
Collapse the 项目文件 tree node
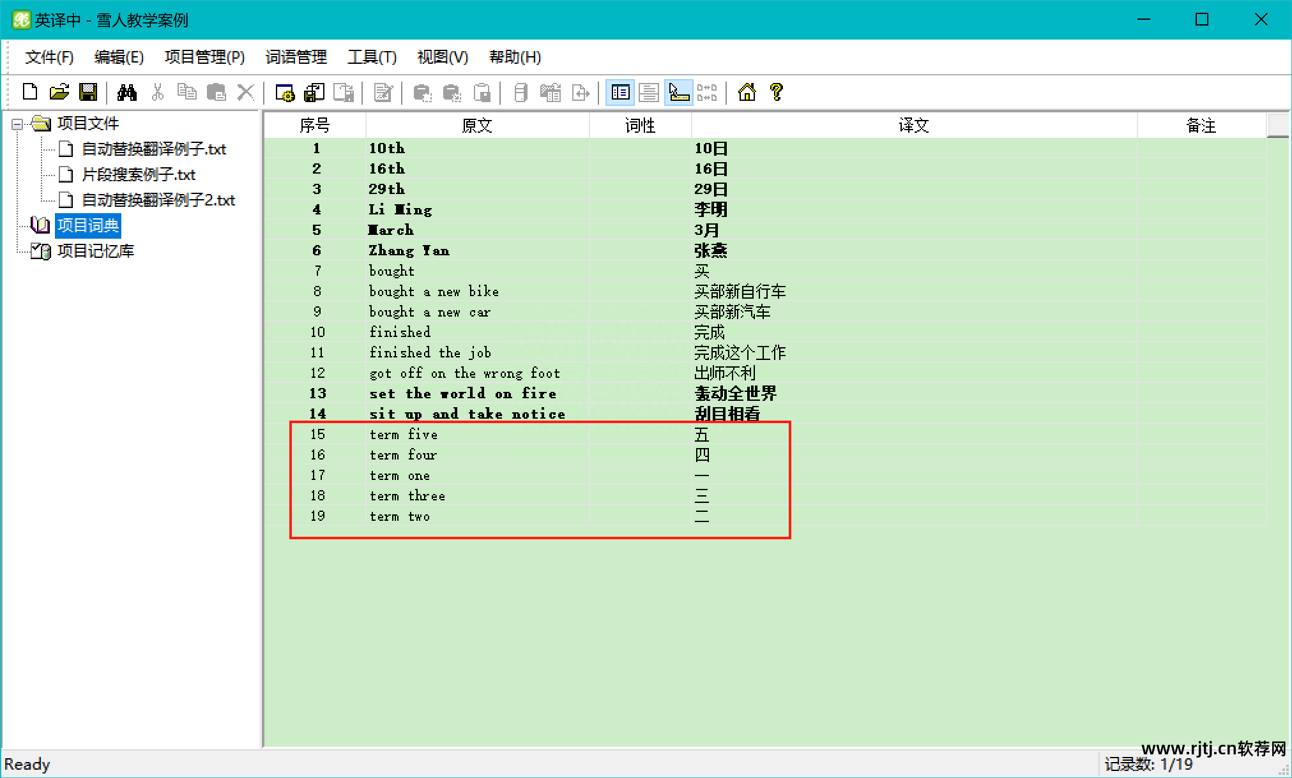coord(17,124)
